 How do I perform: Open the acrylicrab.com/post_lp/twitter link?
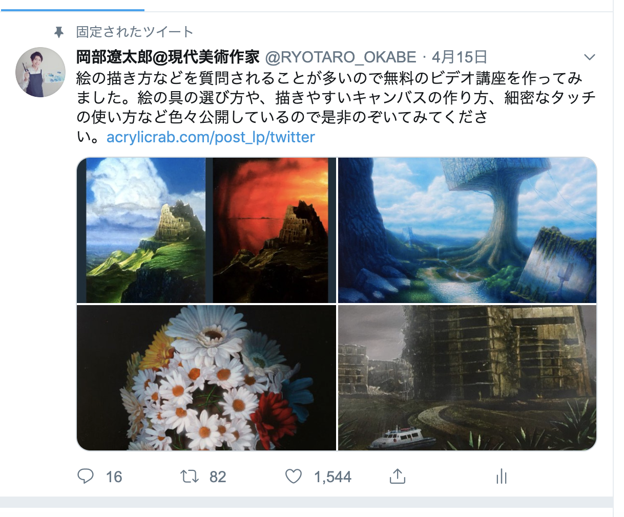click(x=211, y=137)
